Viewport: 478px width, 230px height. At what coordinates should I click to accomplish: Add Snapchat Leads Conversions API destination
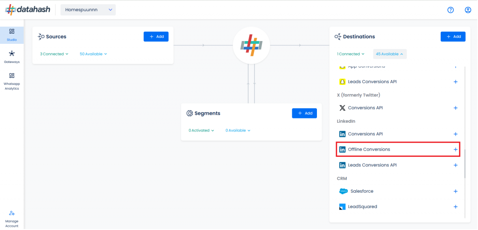(456, 82)
